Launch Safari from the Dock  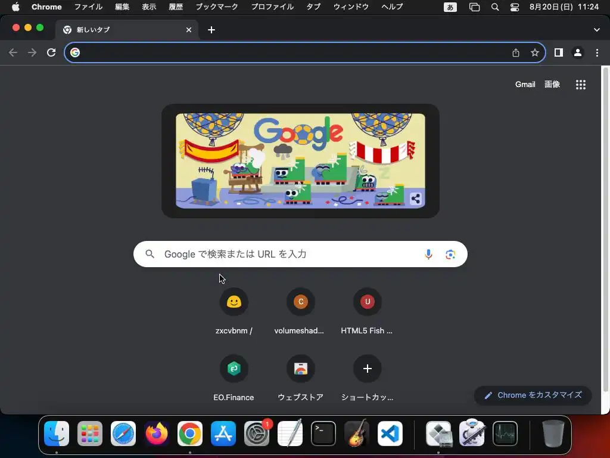tap(123, 433)
